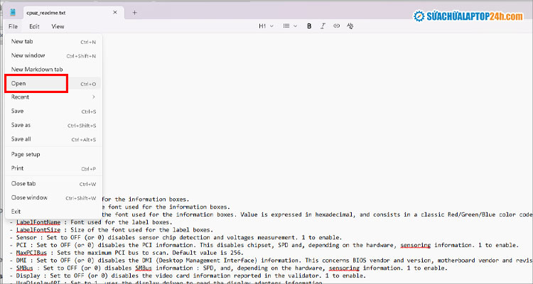Choose New Markdown tab entry
Viewport: 533px width, 284px height.
(53, 70)
